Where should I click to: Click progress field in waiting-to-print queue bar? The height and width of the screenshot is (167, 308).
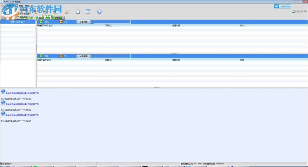[112, 22]
